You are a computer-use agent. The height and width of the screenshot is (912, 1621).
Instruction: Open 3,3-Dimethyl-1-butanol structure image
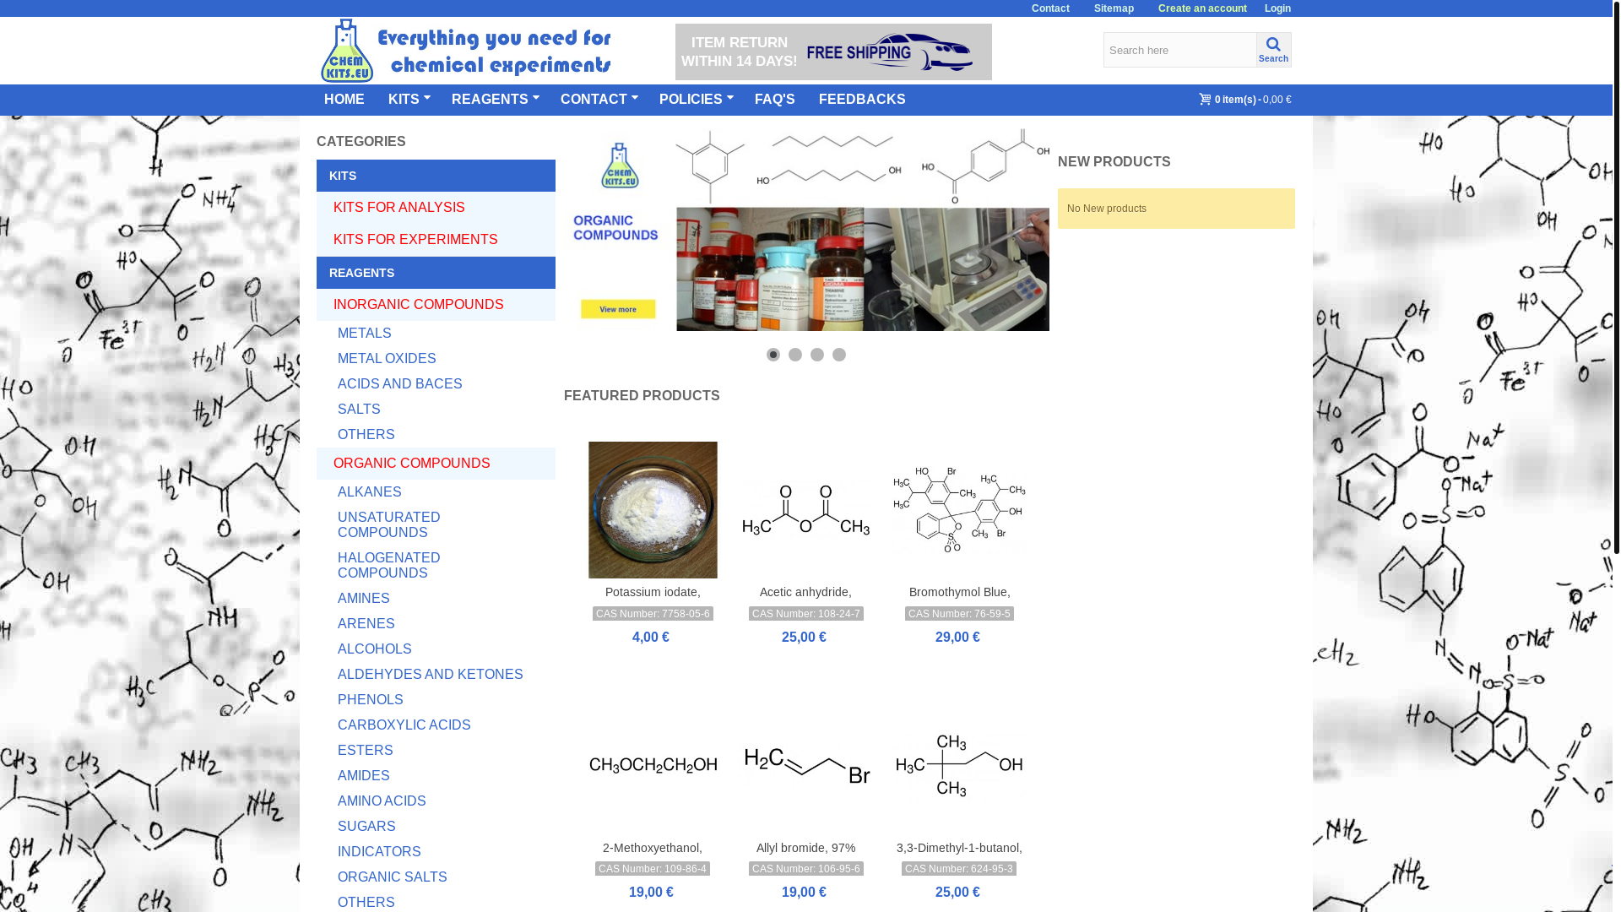959,765
